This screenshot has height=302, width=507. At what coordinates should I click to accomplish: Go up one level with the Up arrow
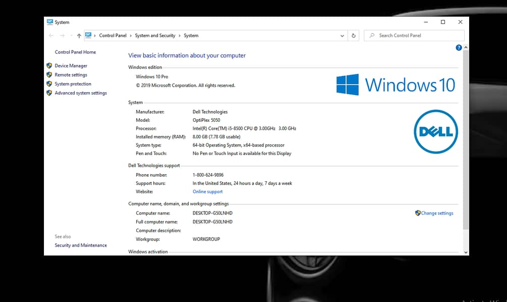pos(79,36)
